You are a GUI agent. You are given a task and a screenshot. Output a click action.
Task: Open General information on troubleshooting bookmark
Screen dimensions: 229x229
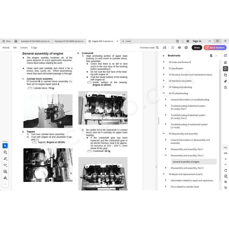[190, 99]
